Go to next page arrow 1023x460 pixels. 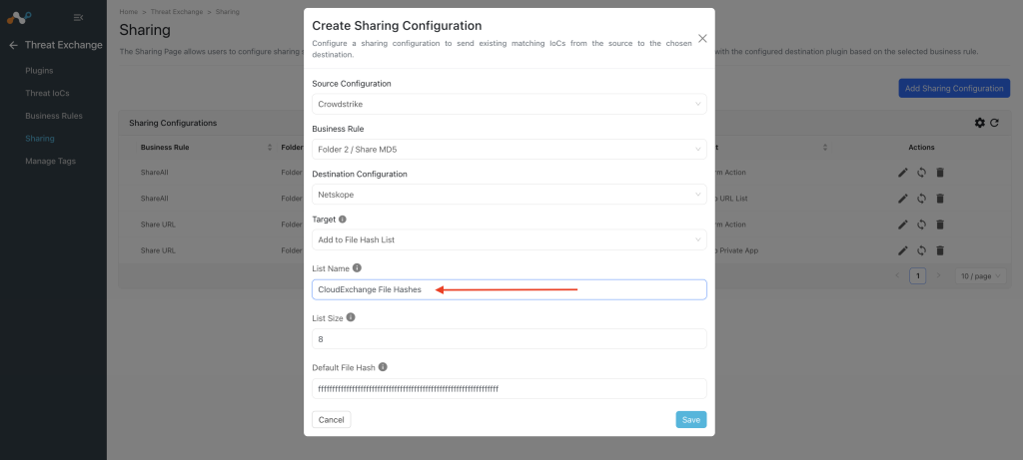tap(938, 276)
